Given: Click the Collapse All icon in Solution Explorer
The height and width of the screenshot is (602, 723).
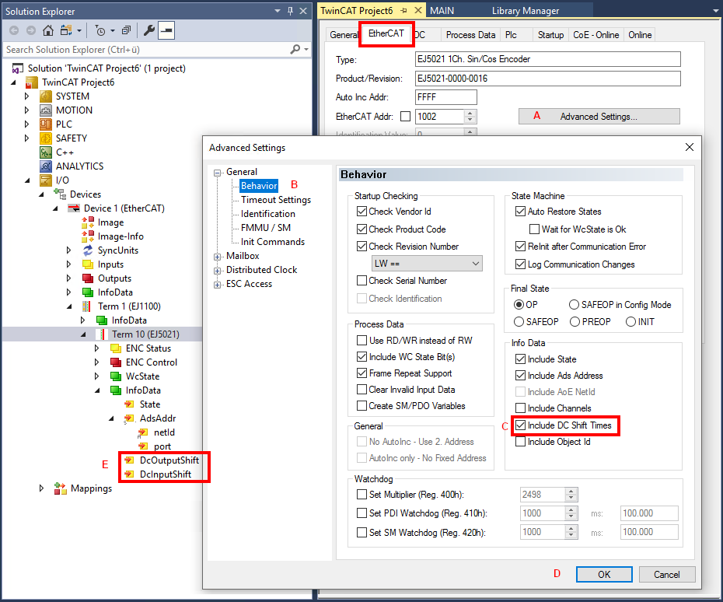Looking at the screenshot, I should pyautogui.click(x=126, y=30).
